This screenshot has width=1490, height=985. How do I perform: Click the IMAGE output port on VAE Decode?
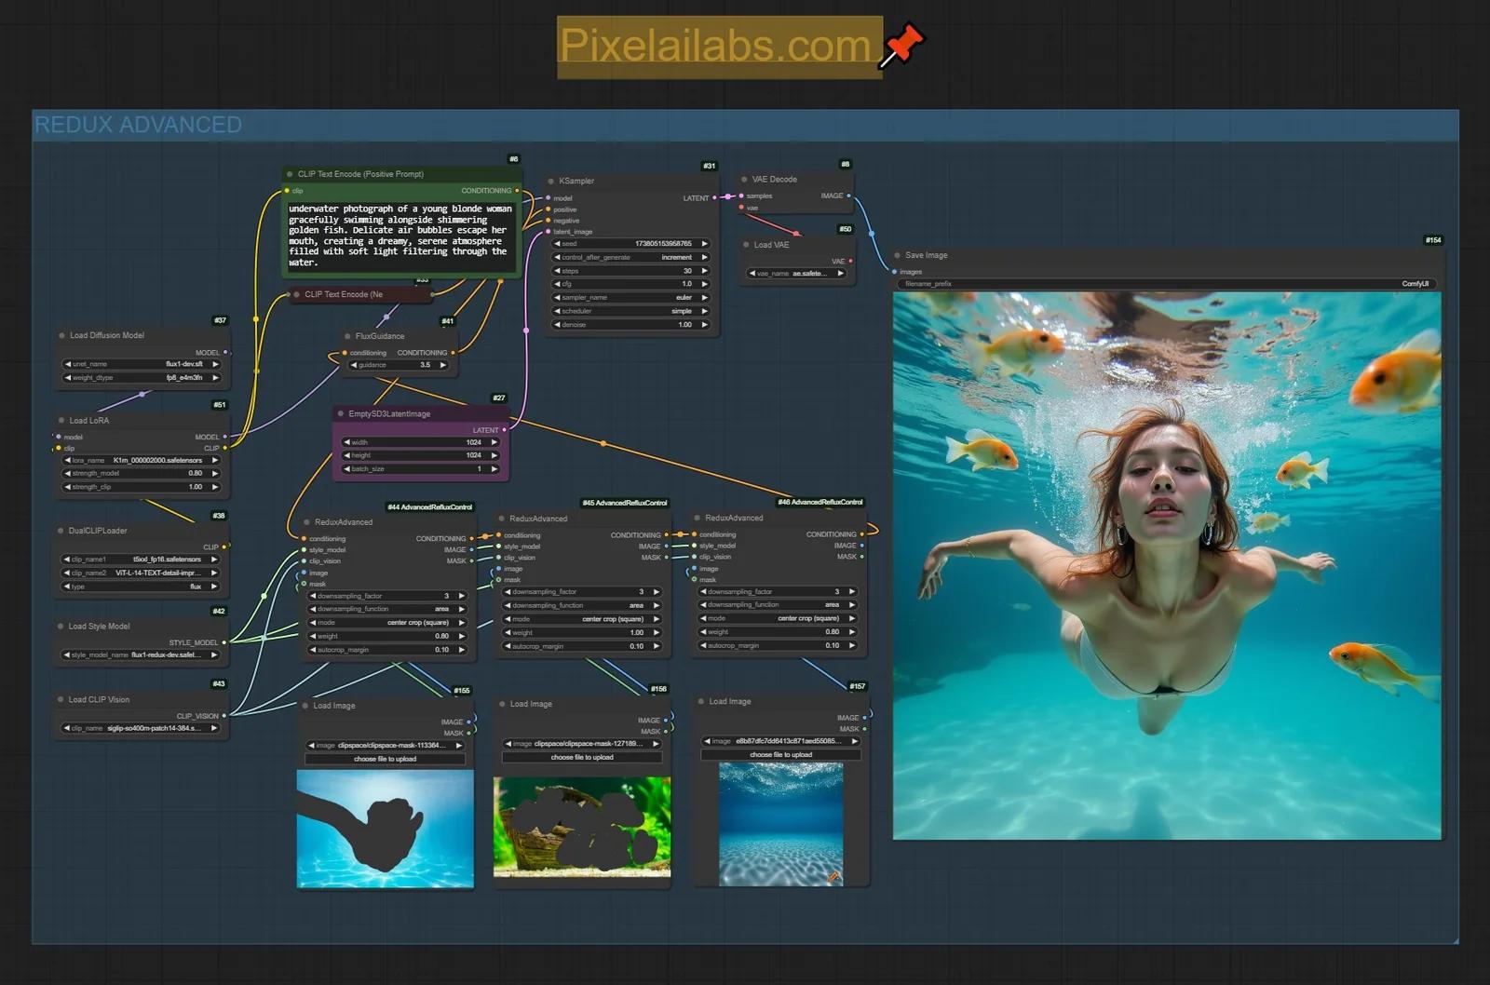[848, 196]
